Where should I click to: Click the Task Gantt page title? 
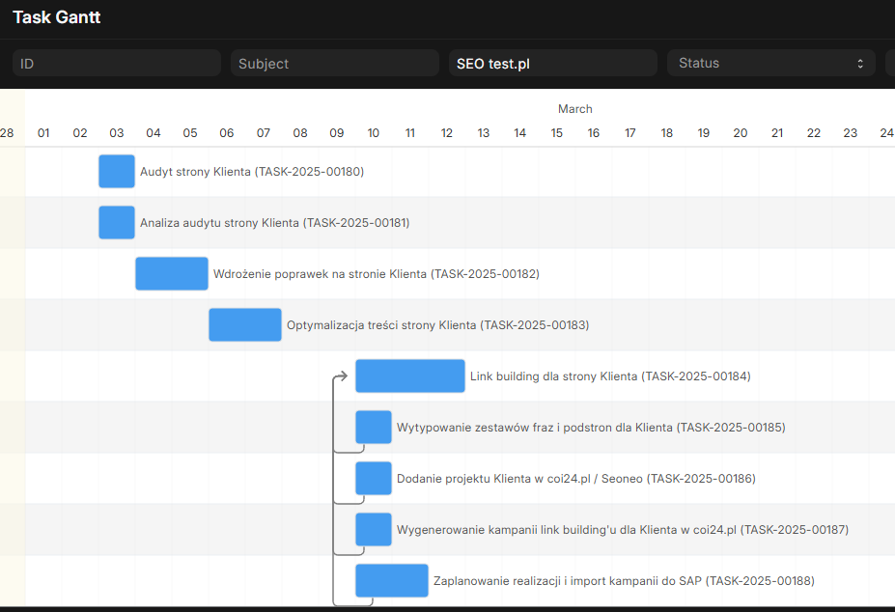click(57, 17)
